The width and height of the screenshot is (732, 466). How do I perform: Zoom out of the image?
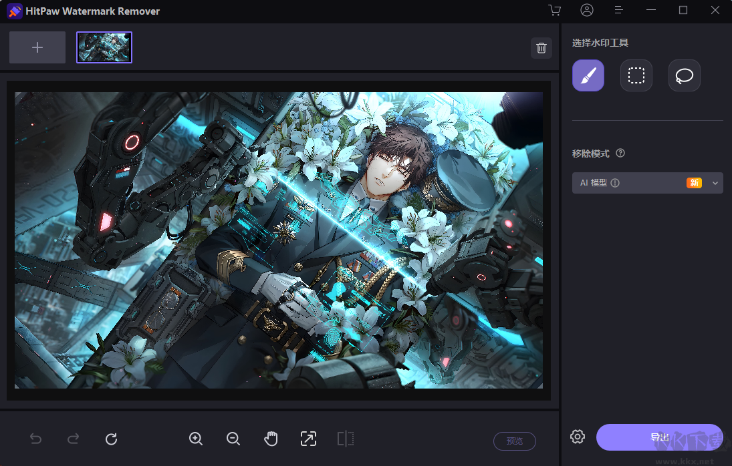click(233, 439)
